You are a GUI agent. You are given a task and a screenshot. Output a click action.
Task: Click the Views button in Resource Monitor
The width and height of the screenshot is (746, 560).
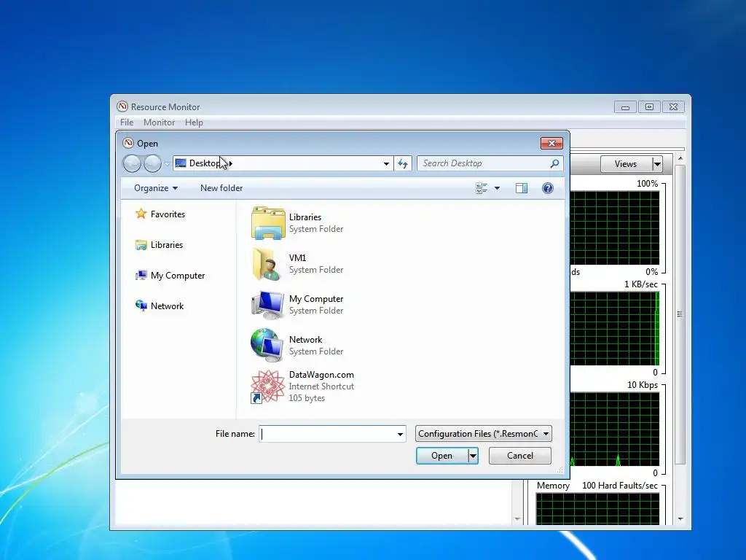click(x=626, y=164)
